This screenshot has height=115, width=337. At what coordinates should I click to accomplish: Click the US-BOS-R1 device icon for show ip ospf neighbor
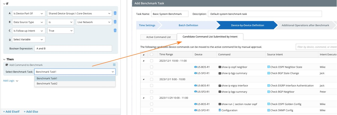[196, 67]
